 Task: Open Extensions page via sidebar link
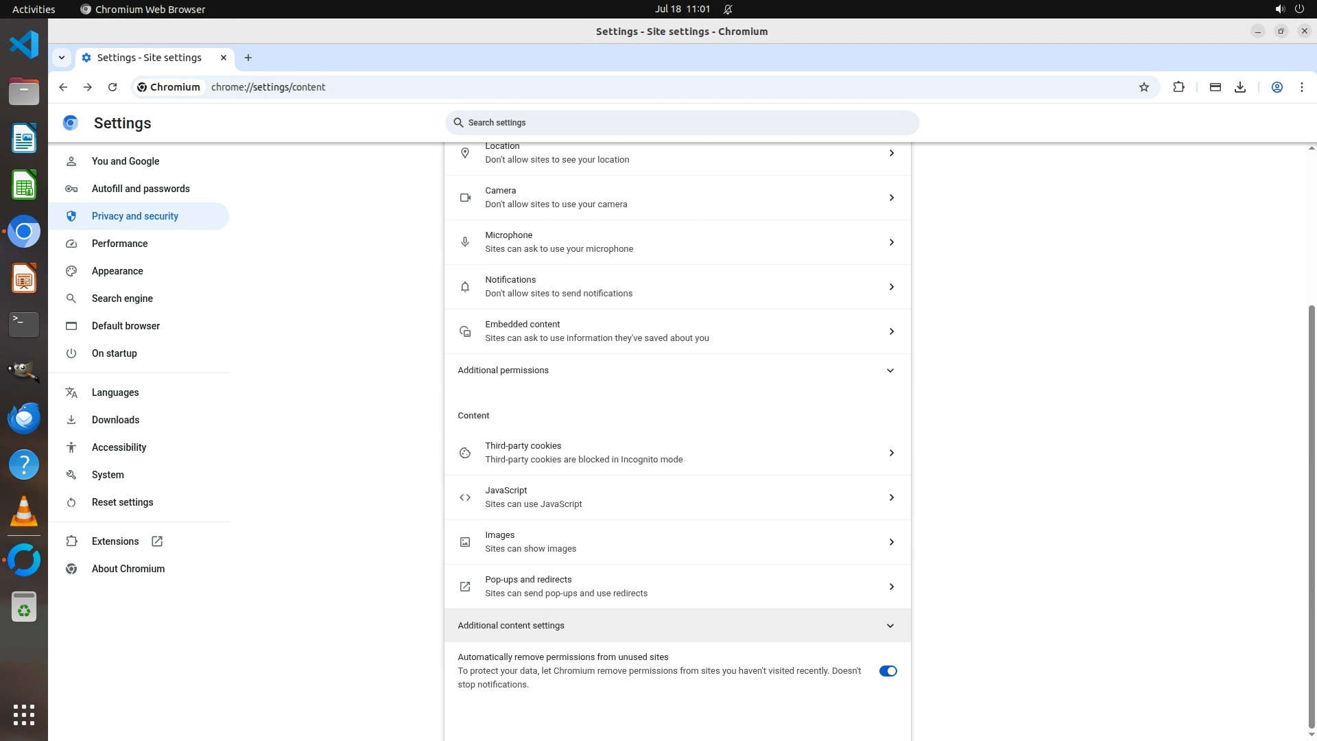coord(115,541)
